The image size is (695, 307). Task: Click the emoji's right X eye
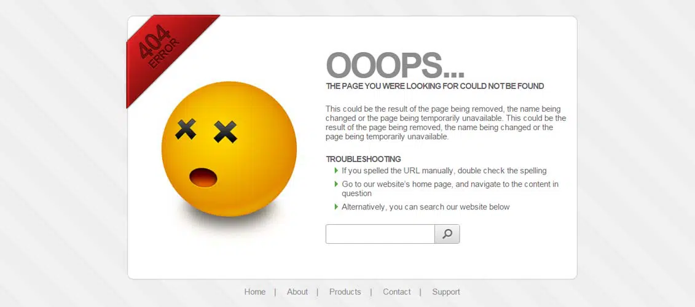[x=226, y=131]
